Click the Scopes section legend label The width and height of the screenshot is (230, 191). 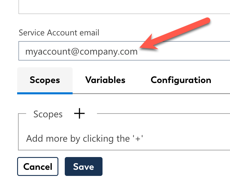tap(48, 114)
